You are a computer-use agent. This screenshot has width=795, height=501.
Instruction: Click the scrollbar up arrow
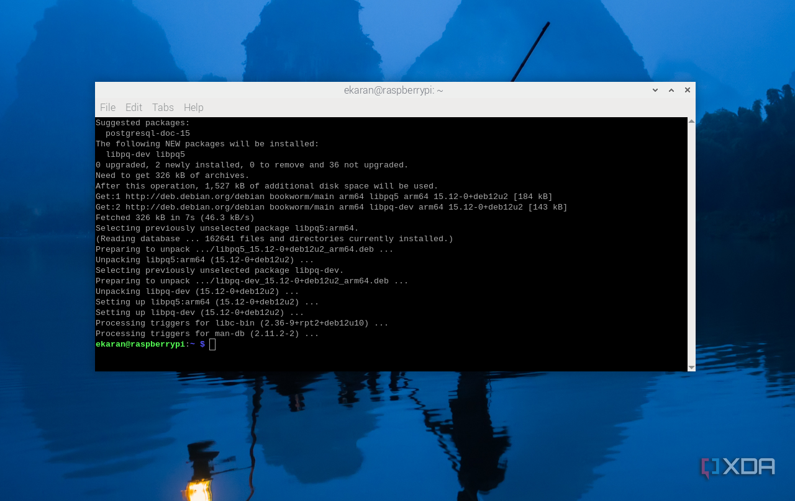coord(691,121)
